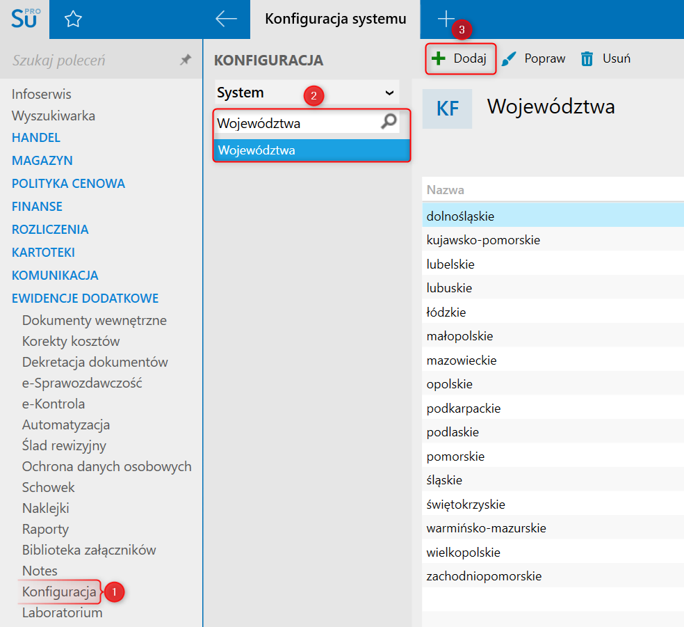The width and height of the screenshot is (684, 627).
Task: Open Biblioteka załączników
Action: [x=89, y=550]
